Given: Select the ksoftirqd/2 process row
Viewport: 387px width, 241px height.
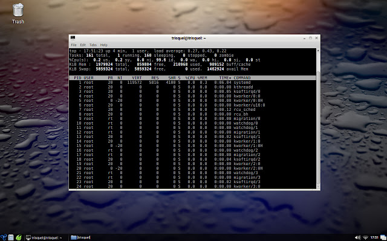Looking at the screenshot, I should pos(192,159).
